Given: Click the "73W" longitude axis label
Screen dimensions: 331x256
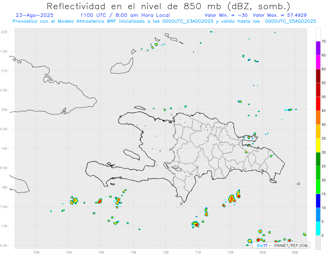Looking at the screenshot, I should click(133, 252).
